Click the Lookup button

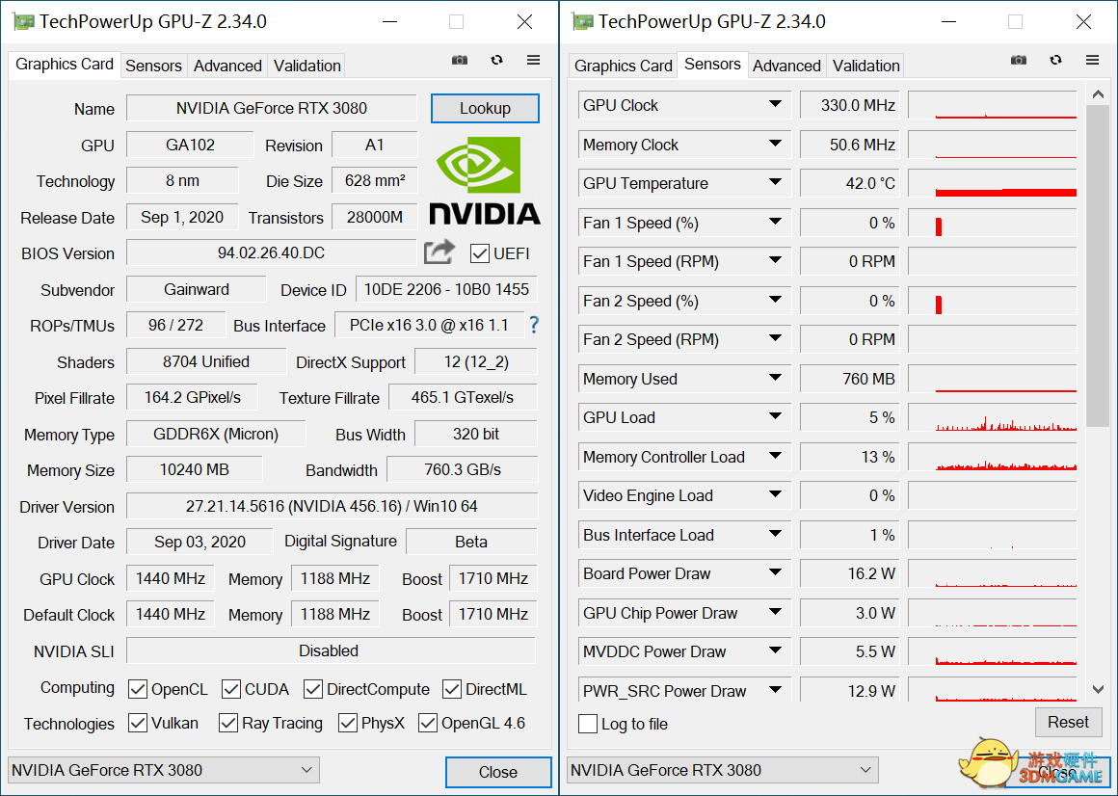pyautogui.click(x=485, y=108)
